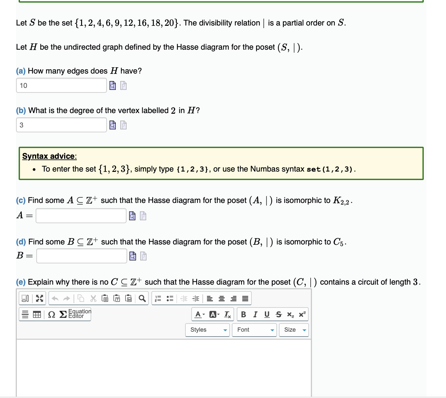Open the text color picker arrow
Viewport: 446px width, 398px height.
tap(203, 314)
